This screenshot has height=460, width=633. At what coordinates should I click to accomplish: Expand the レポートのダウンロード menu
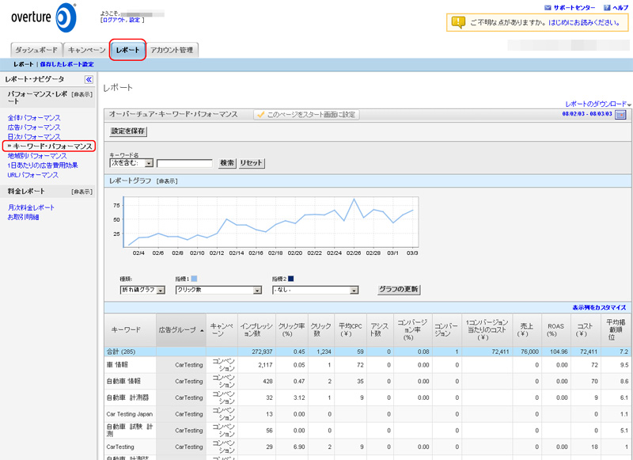(x=597, y=104)
